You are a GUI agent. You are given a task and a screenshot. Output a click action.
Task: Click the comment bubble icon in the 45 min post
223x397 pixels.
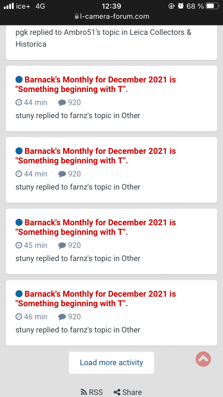click(62, 246)
